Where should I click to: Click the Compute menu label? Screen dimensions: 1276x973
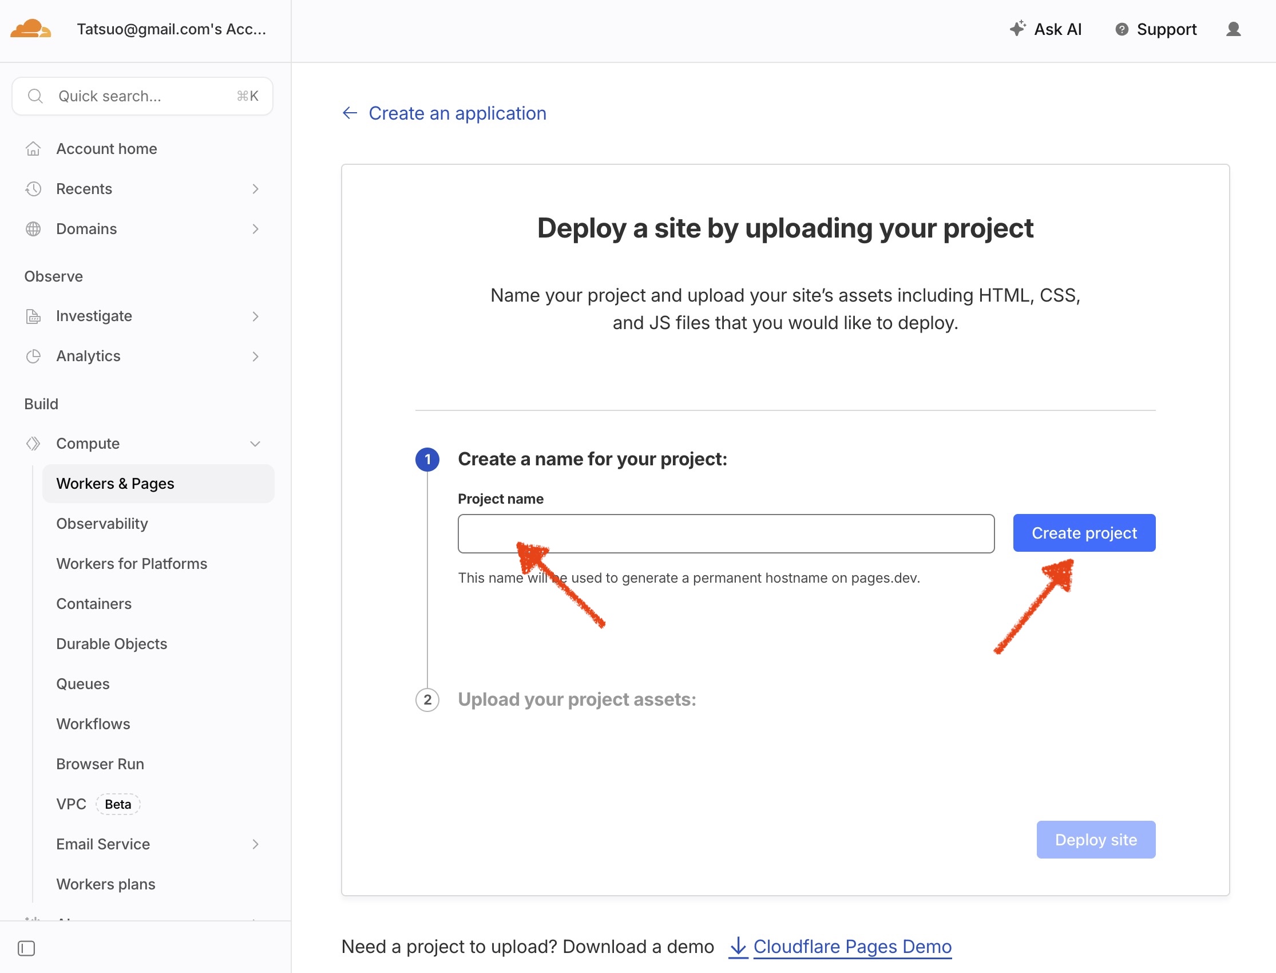tap(88, 444)
